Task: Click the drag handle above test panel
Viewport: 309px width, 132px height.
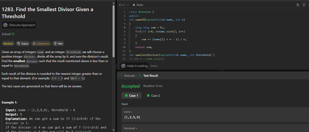Action: click(x=221, y=71)
